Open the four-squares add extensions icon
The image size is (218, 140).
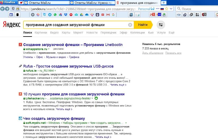point(197,15)
